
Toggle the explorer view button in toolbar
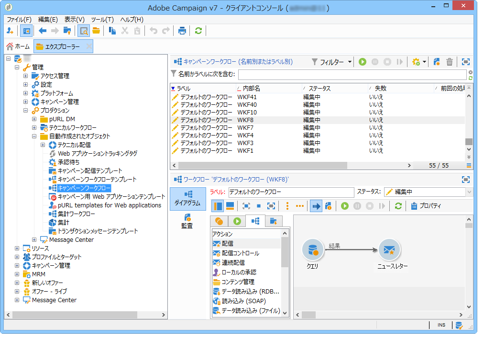[x=27, y=31]
